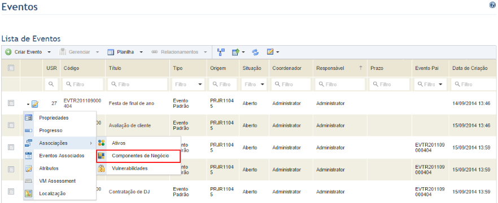Click the export list icon
This screenshot has height=203, width=498.
pyautogui.click(x=235, y=52)
